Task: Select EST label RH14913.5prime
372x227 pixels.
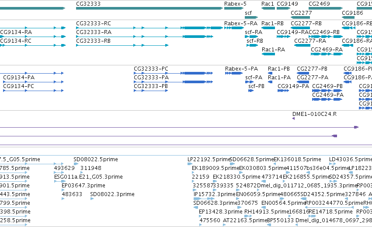Action: click(267, 212)
